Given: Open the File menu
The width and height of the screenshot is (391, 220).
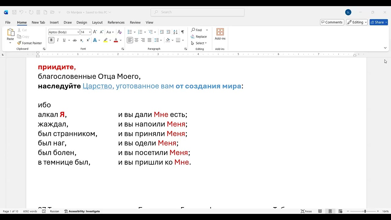Looking at the screenshot, I should (8, 22).
